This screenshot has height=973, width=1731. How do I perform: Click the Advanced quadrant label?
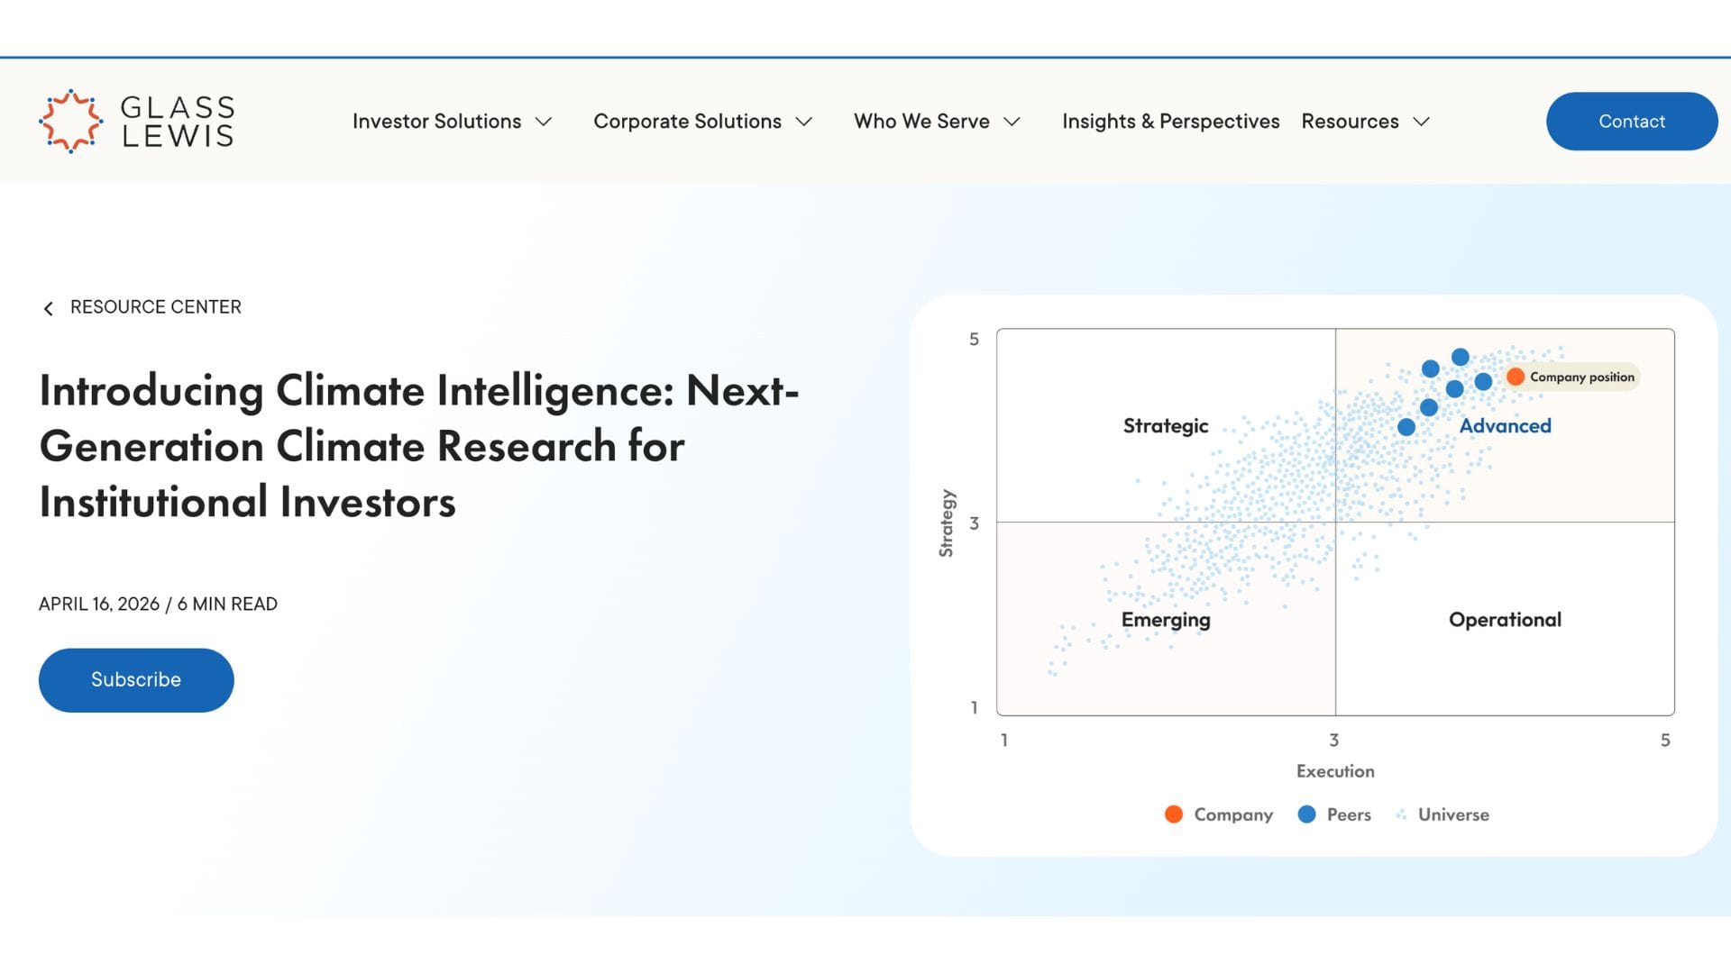[x=1504, y=425]
